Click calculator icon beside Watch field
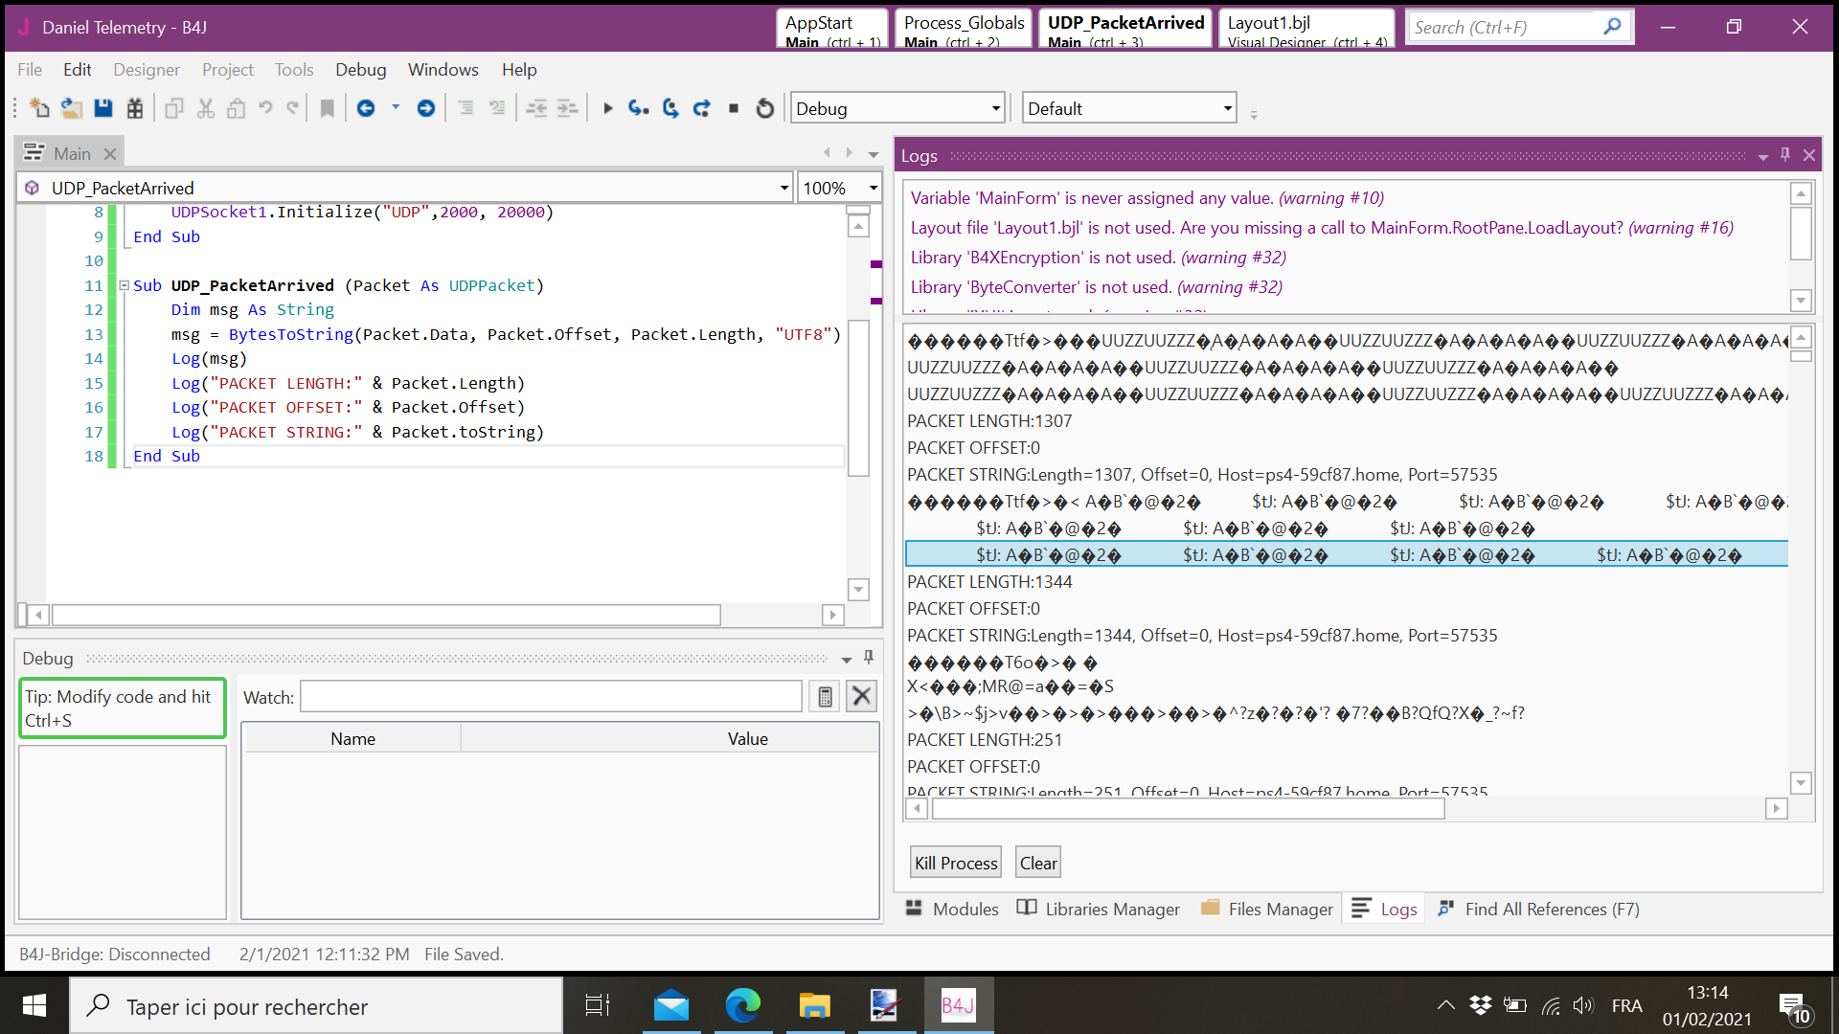 click(x=825, y=697)
